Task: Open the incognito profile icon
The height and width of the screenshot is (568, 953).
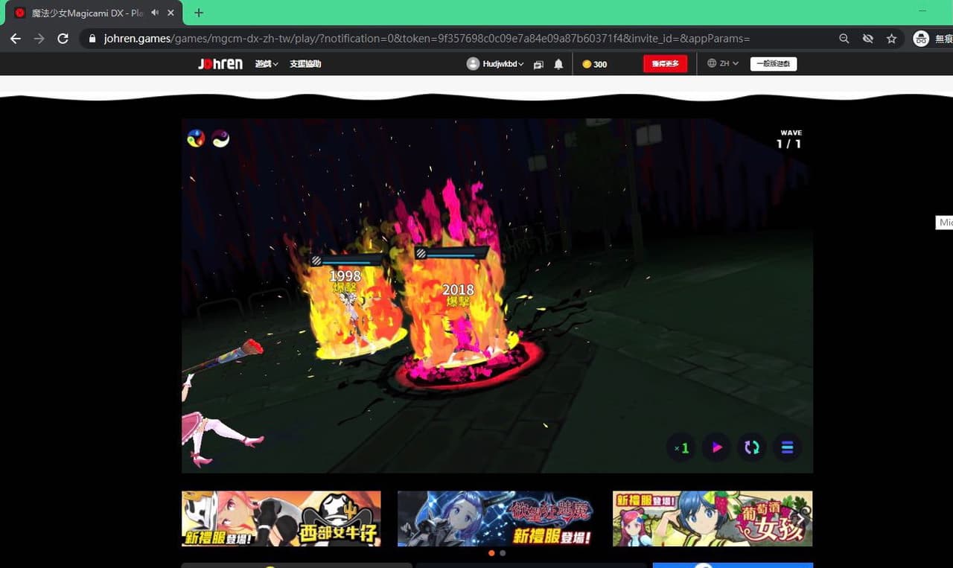Action: pos(921,39)
